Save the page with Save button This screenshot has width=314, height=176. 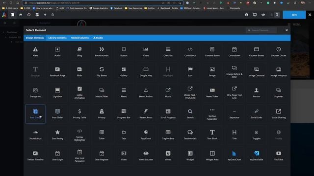click(294, 15)
